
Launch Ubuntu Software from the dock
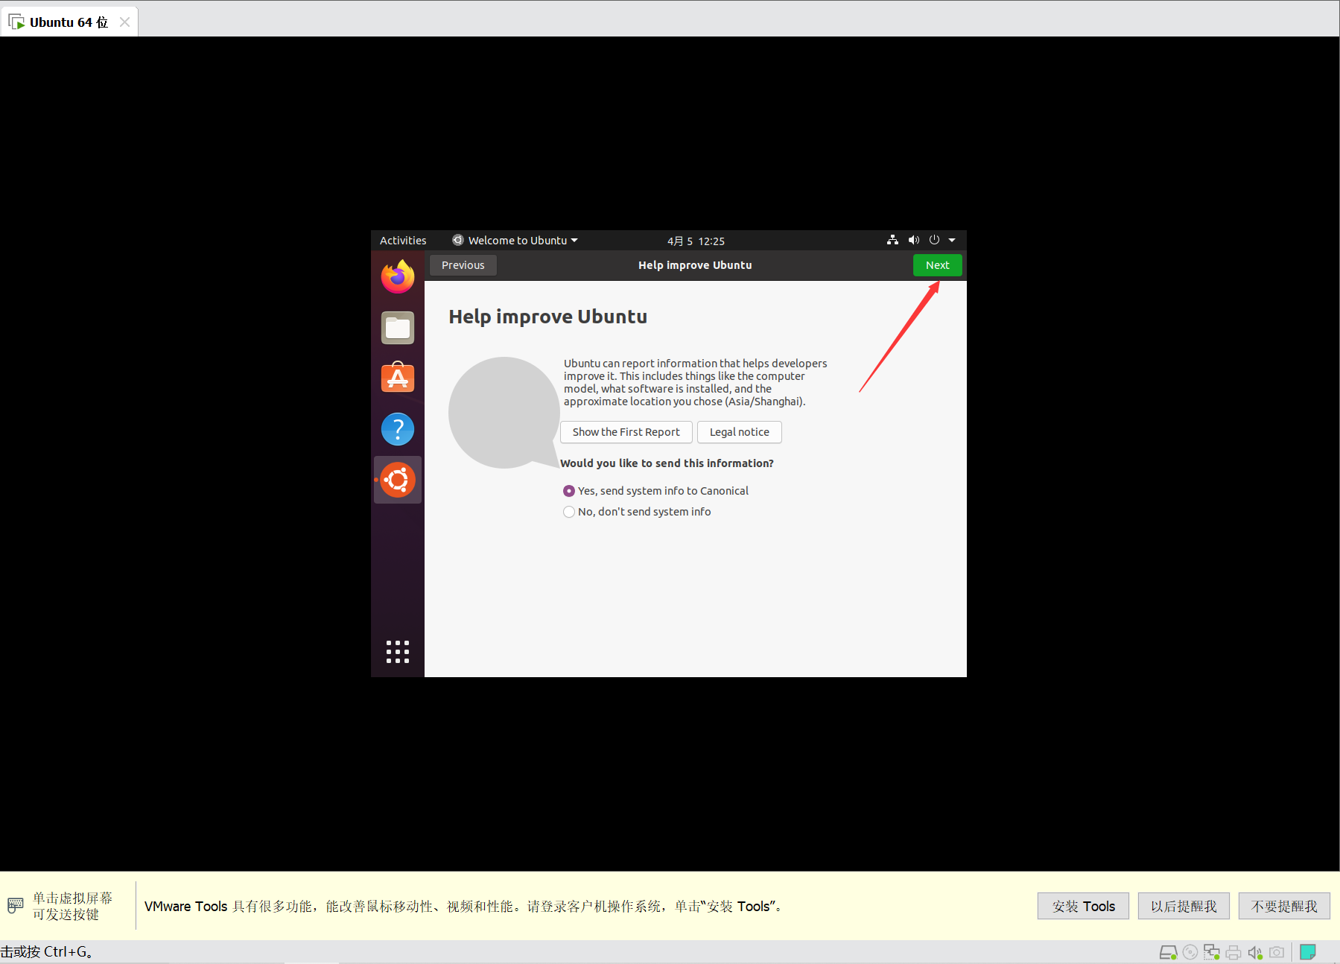click(398, 378)
